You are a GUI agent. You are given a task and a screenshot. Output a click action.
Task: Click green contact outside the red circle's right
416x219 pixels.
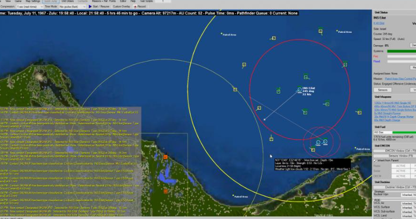(x=359, y=112)
